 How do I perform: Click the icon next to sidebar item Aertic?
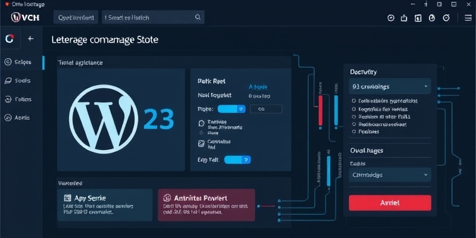[x=8, y=118]
